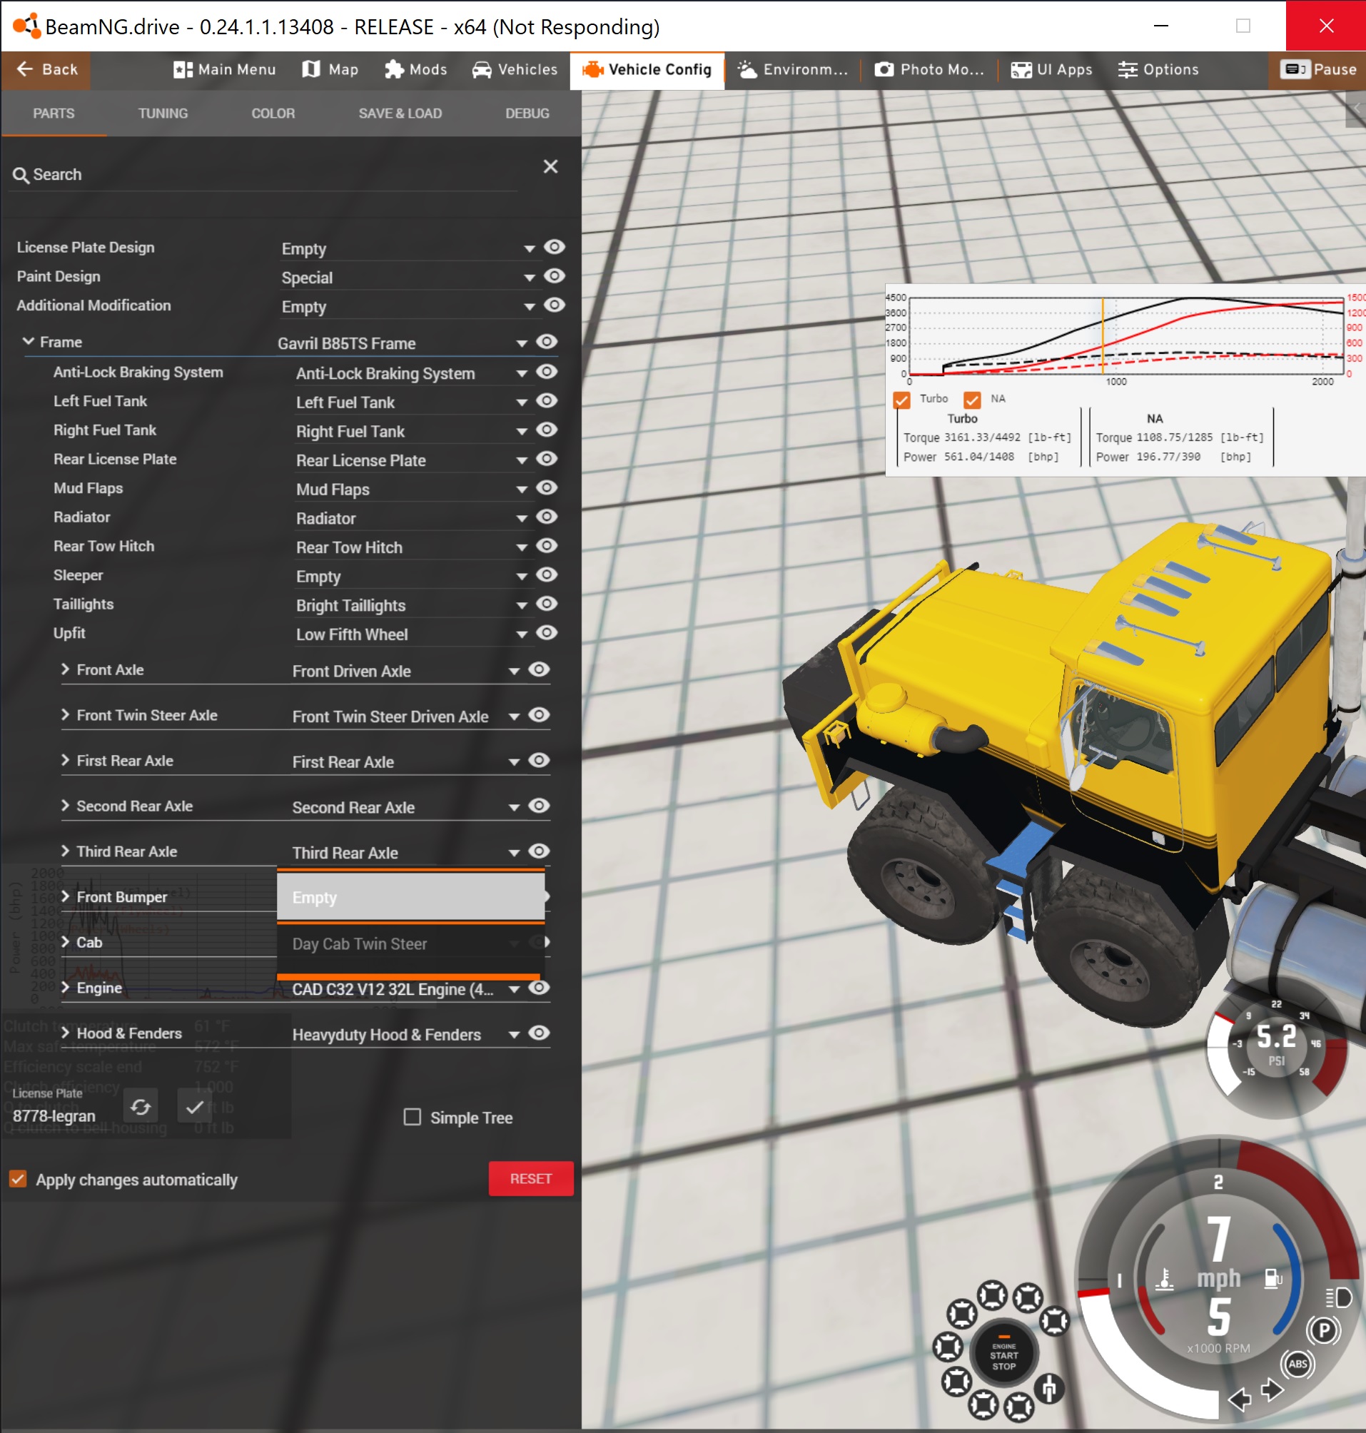The width and height of the screenshot is (1366, 1433).
Task: Click the left turn signal arrow
Action: pos(1239,1398)
